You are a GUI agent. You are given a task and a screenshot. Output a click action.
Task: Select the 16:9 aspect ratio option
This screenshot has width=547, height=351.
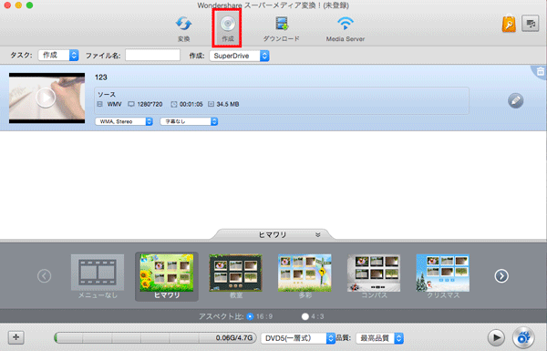(x=250, y=316)
